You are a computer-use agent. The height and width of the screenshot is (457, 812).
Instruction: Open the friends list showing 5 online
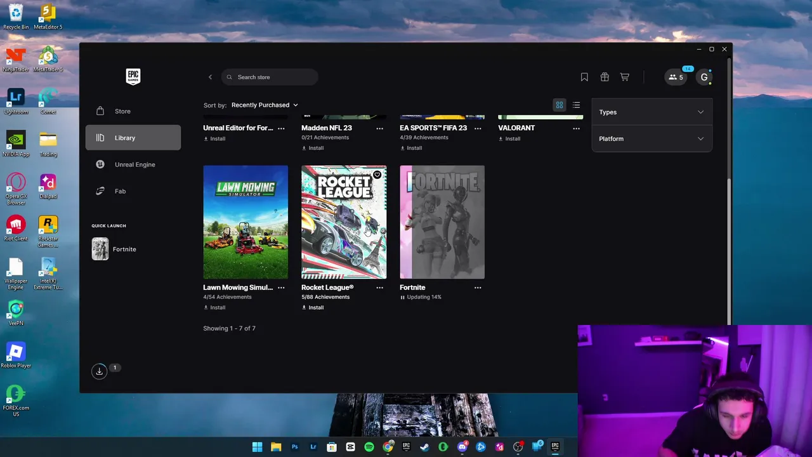[x=676, y=77]
